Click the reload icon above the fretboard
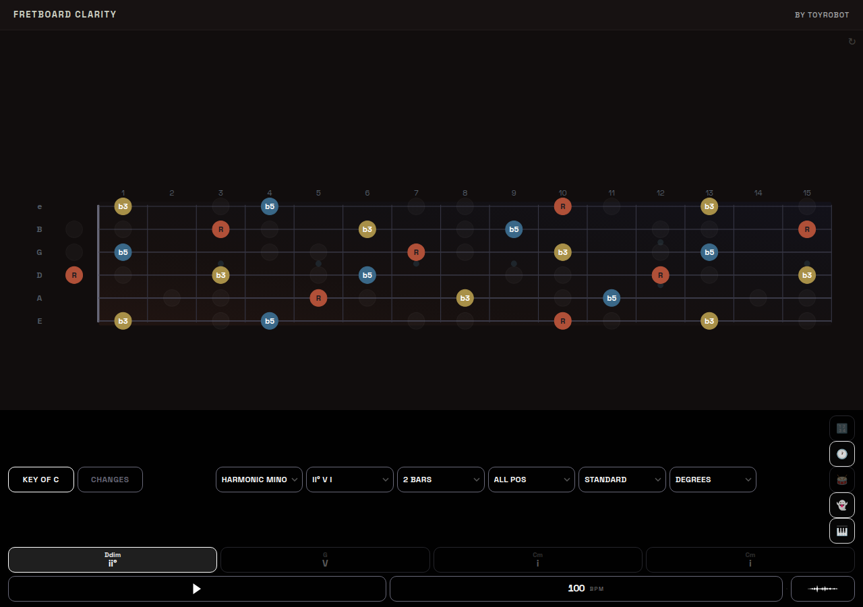Viewport: 863px width, 607px height. [852, 41]
